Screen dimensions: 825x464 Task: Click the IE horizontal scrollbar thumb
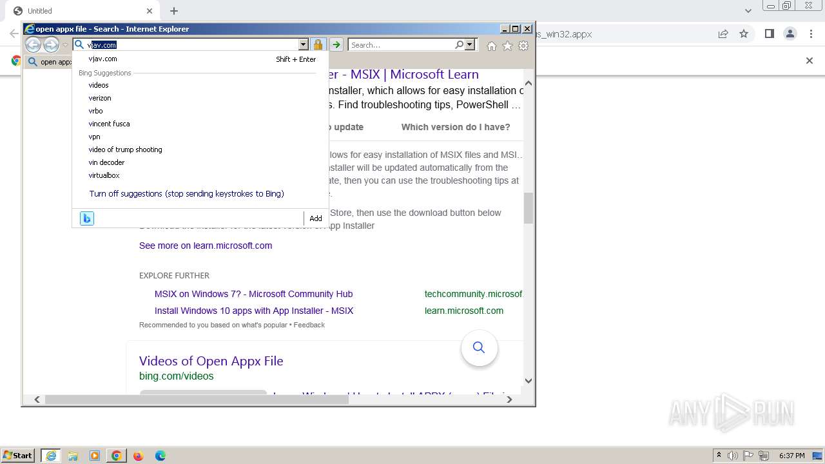click(x=197, y=400)
